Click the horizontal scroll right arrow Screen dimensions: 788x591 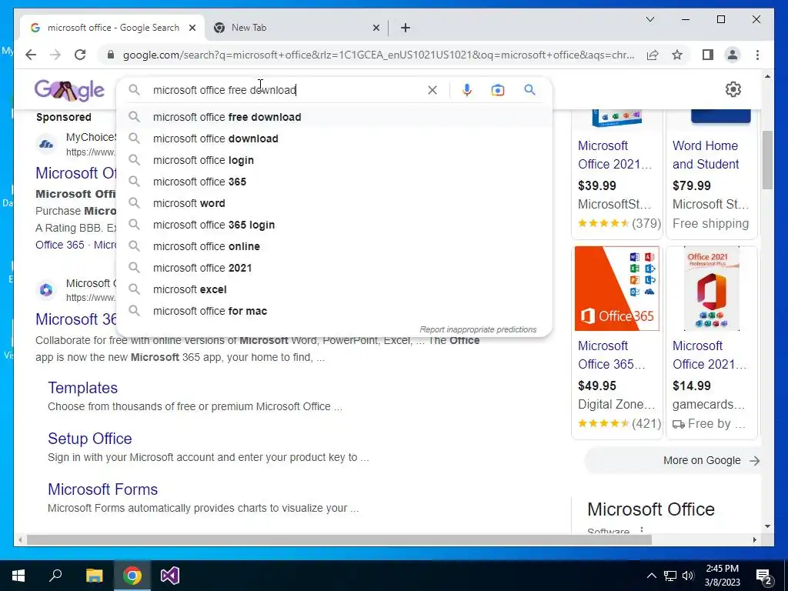click(x=754, y=539)
